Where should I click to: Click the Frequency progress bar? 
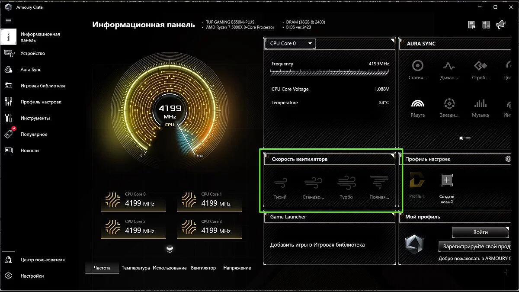point(330,73)
